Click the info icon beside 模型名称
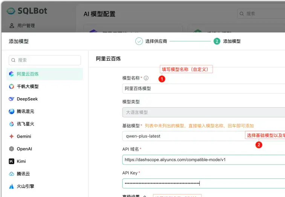The height and width of the screenshot is (197, 285). coord(146,78)
